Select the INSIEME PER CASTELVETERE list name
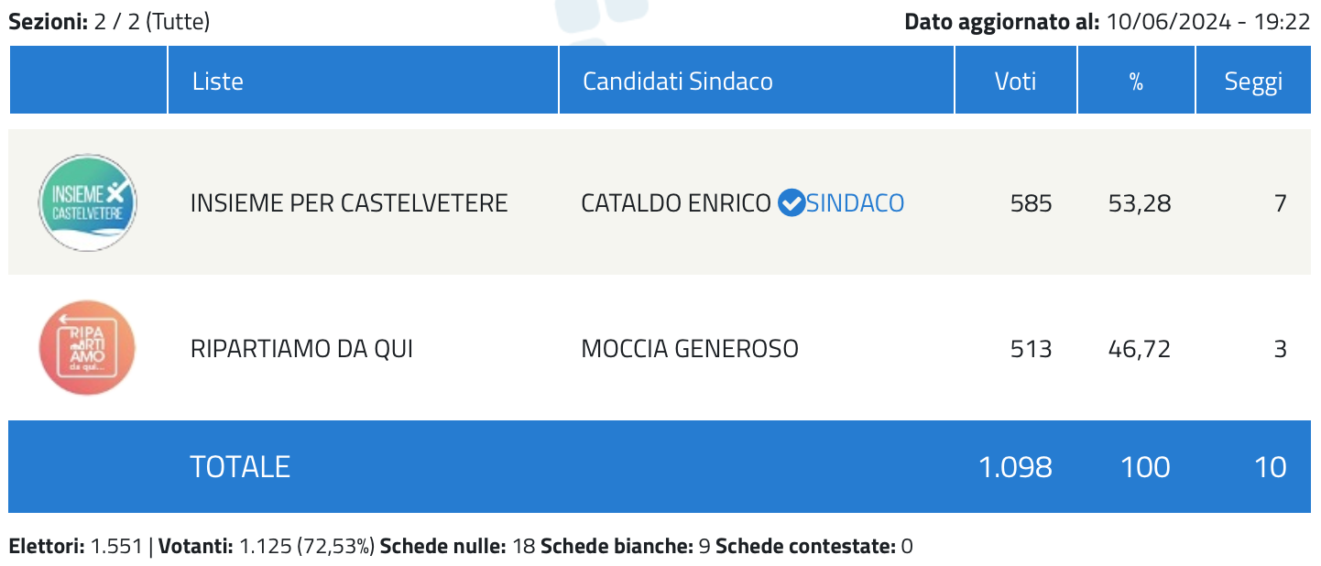The height and width of the screenshot is (566, 1321). coord(349,202)
